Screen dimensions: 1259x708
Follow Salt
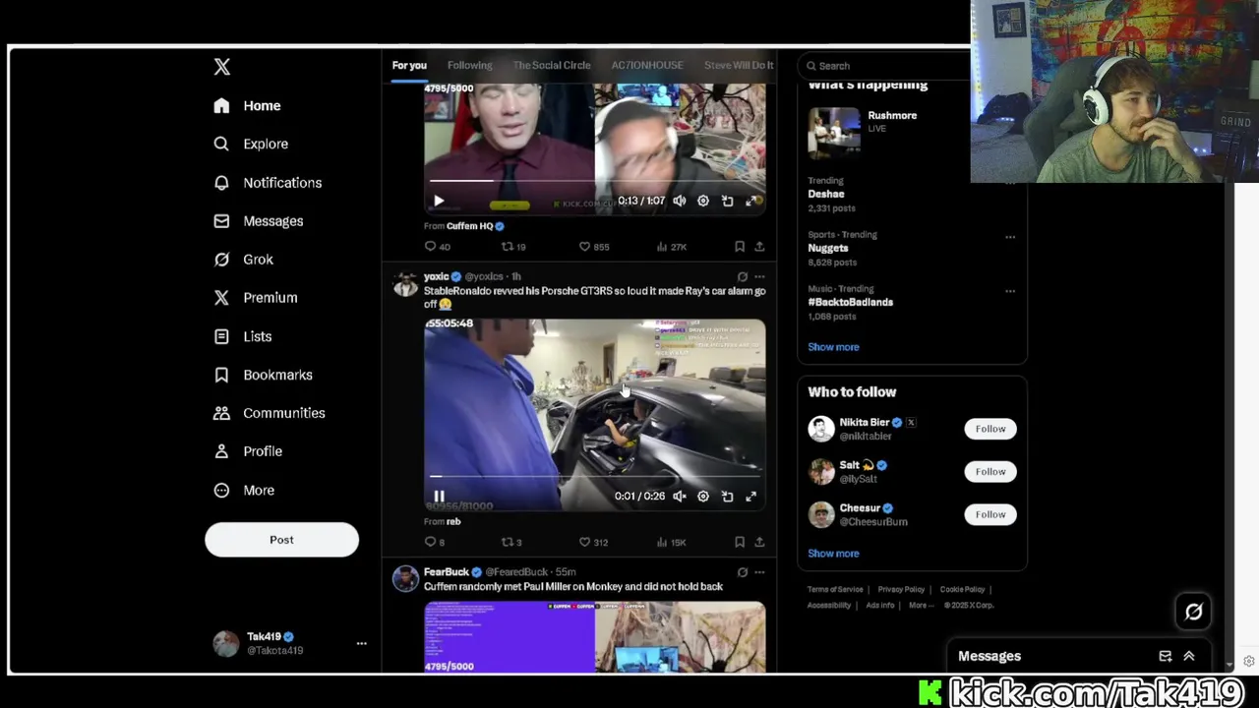coord(990,472)
